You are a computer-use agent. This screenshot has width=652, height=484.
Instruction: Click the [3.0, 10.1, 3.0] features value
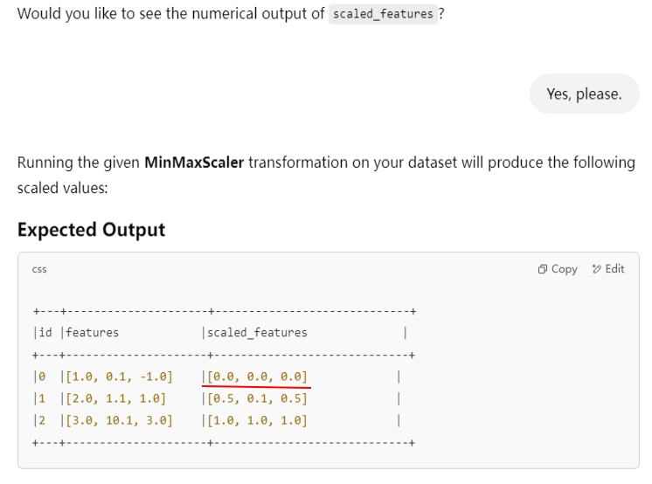point(119,420)
